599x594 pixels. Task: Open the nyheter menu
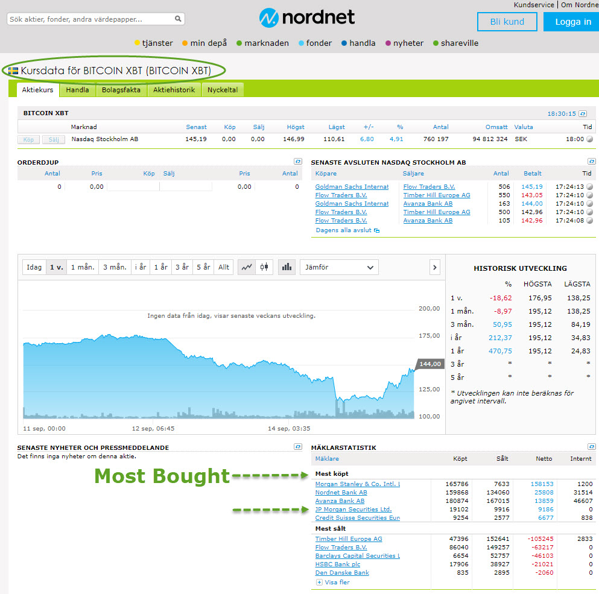click(405, 43)
